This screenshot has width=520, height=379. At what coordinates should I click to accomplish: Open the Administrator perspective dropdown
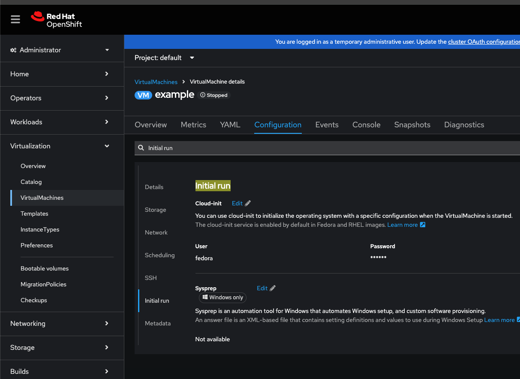[60, 50]
